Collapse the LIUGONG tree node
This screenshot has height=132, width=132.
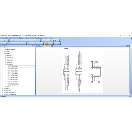tap(6, 65)
